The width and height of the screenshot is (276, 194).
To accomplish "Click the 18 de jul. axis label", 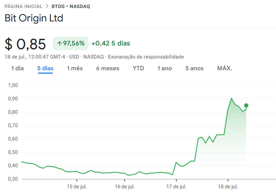I will point(228,187).
